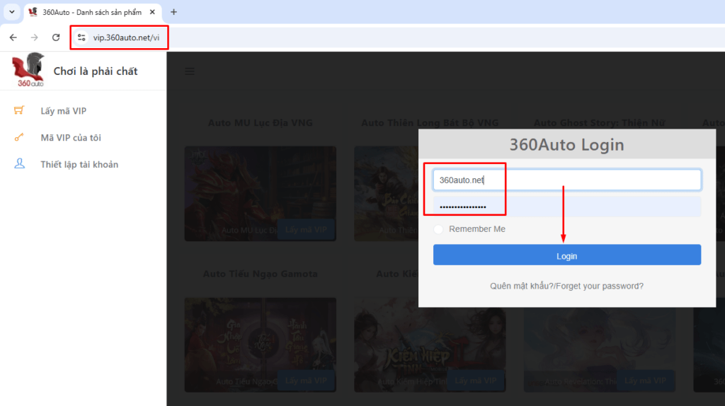Click the key icon beside Mã VIP của tôi

point(19,137)
